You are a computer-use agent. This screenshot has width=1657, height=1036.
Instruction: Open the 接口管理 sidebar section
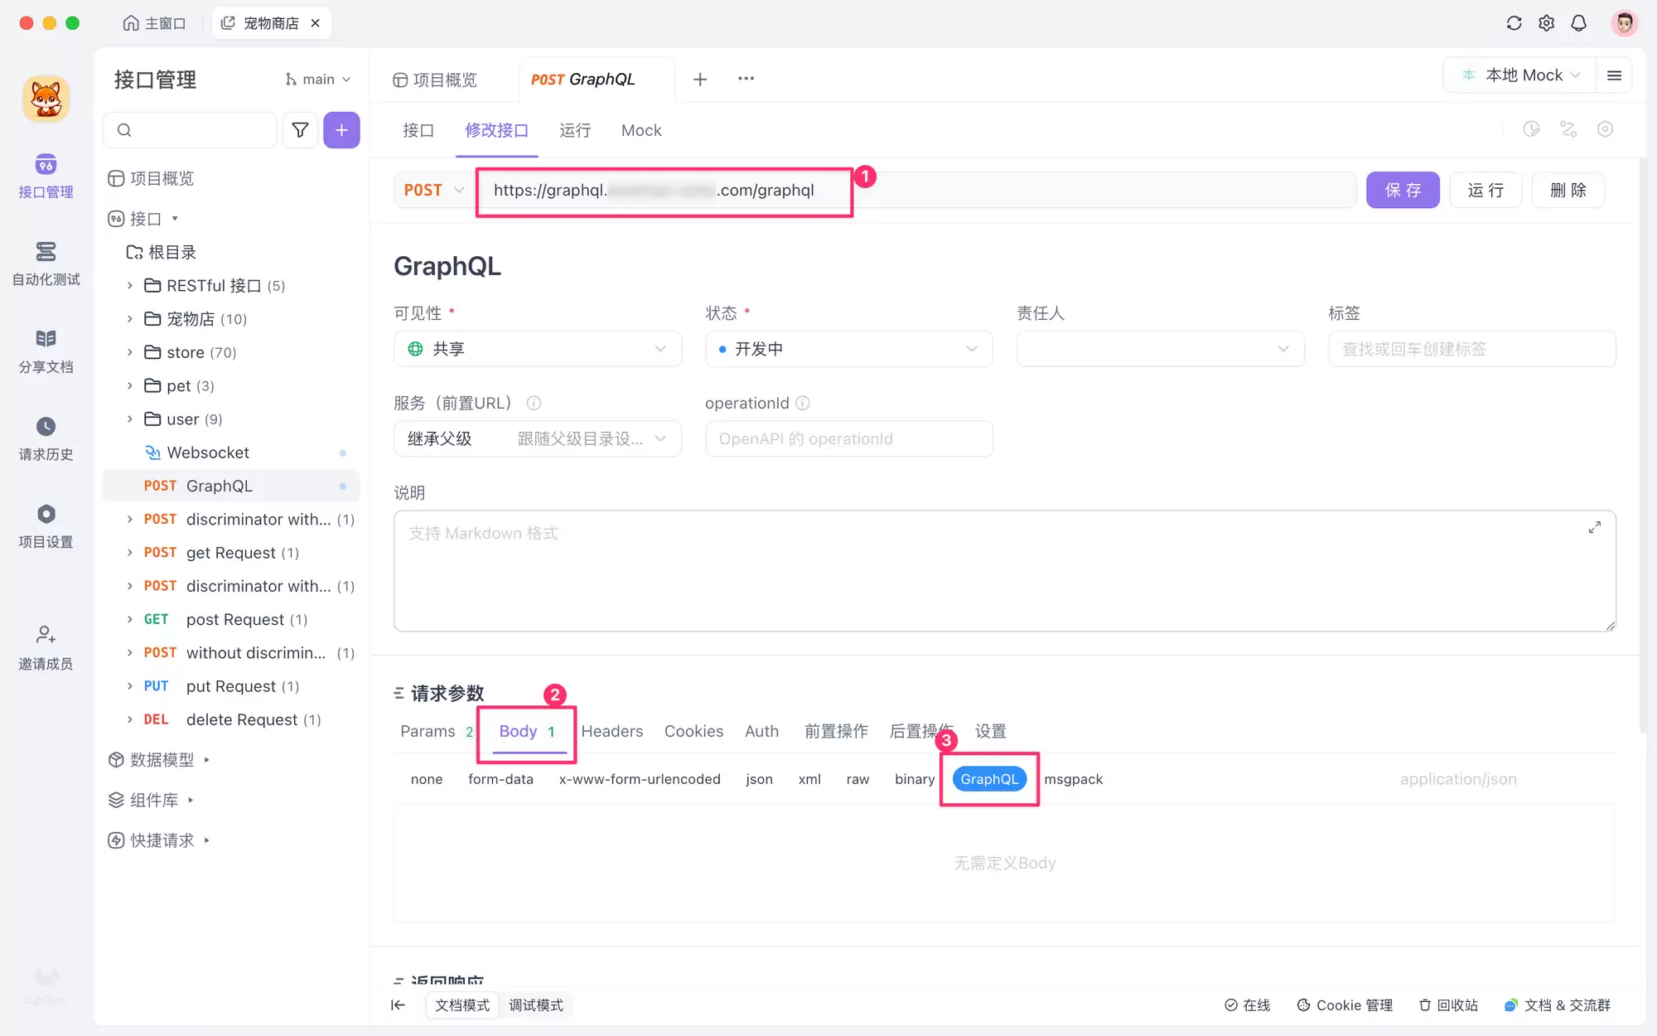coord(46,176)
